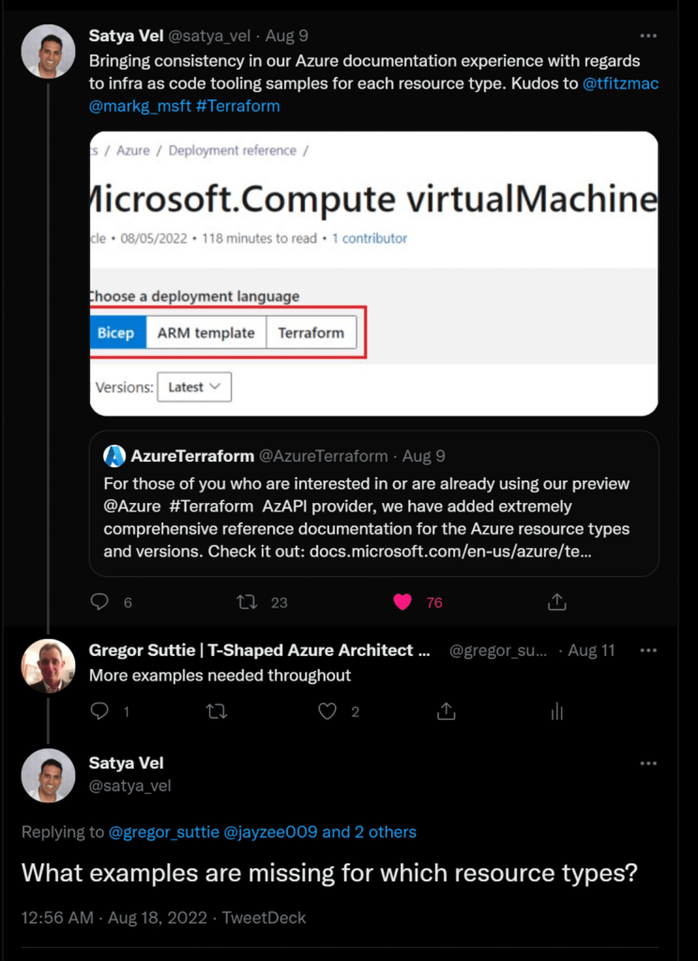This screenshot has height=961, width=698.
Task: Open Gregor Suttie's profile picture
Action: pos(48,666)
